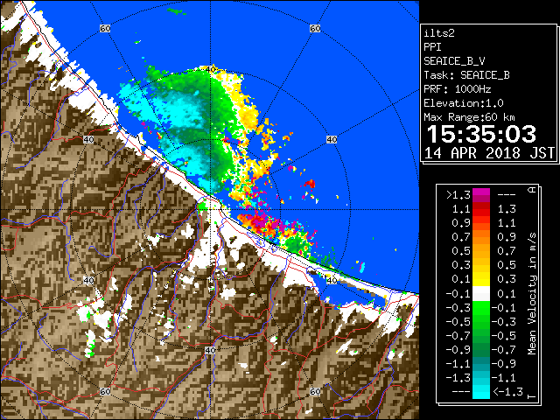Click the Max Range:60 km text
The image size is (560, 420).
[469, 117]
